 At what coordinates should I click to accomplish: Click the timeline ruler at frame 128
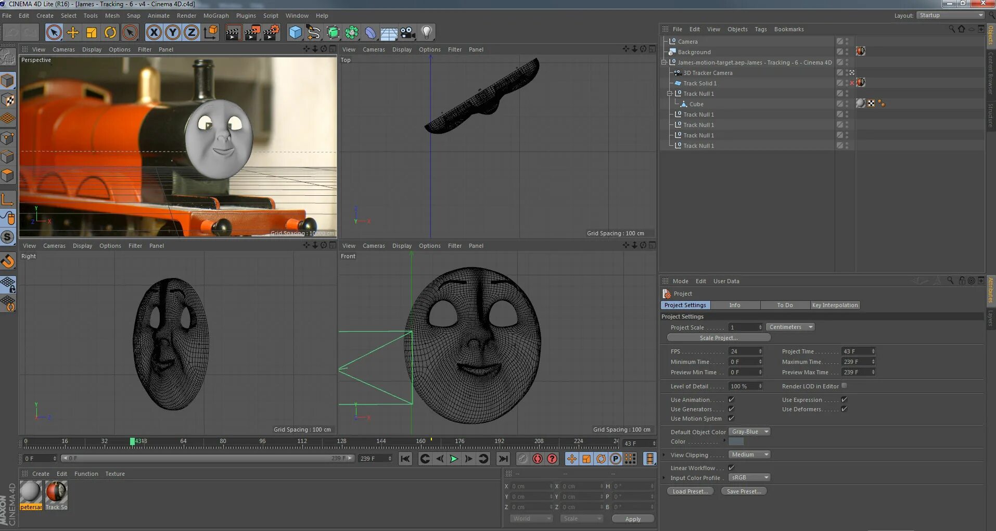[341, 441]
